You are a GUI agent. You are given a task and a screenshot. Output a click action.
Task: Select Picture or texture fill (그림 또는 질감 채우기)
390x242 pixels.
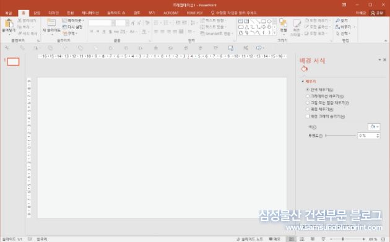point(308,103)
